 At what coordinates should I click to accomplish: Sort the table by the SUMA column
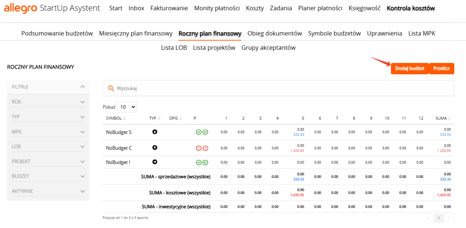click(x=443, y=118)
